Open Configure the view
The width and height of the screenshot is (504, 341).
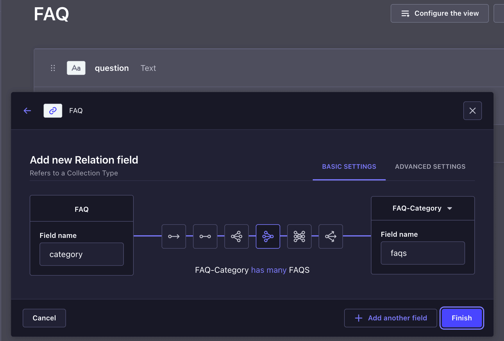440,13
